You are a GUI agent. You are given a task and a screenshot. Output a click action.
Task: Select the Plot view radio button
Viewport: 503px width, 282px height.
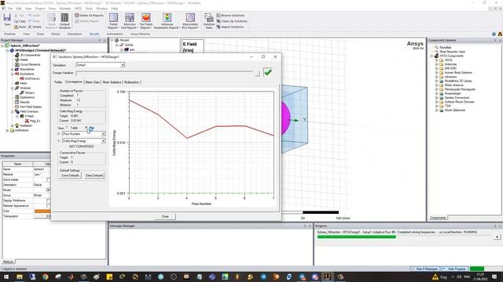click(x=86, y=128)
